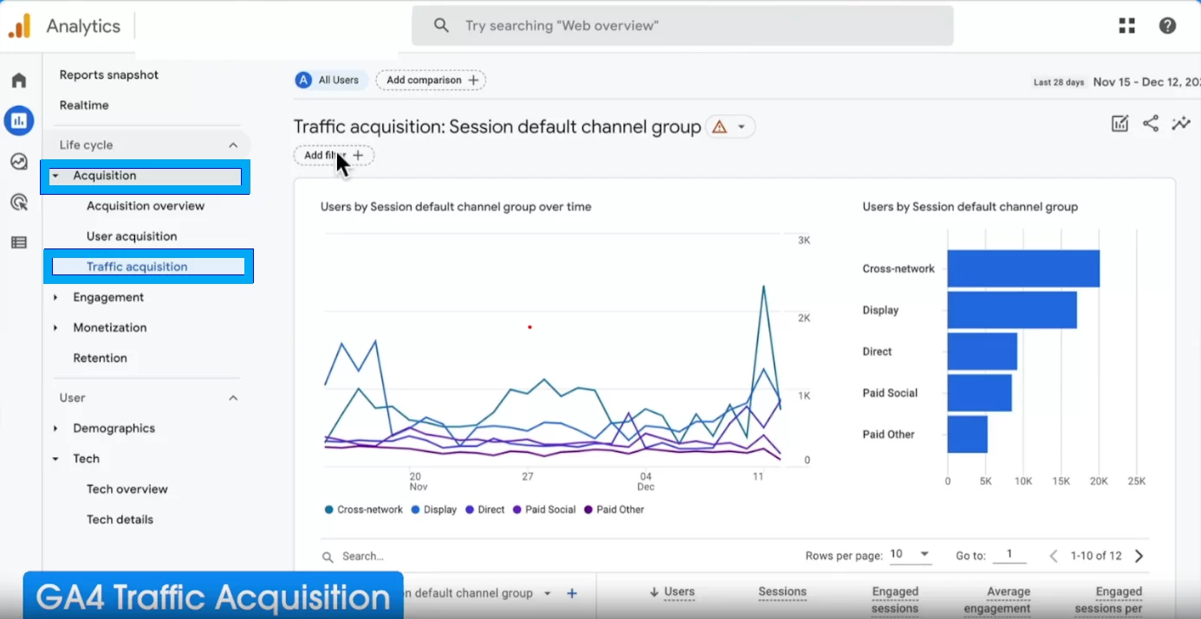This screenshot has height=619, width=1201.
Task: Toggle Direct series in chart legend
Action: point(485,510)
